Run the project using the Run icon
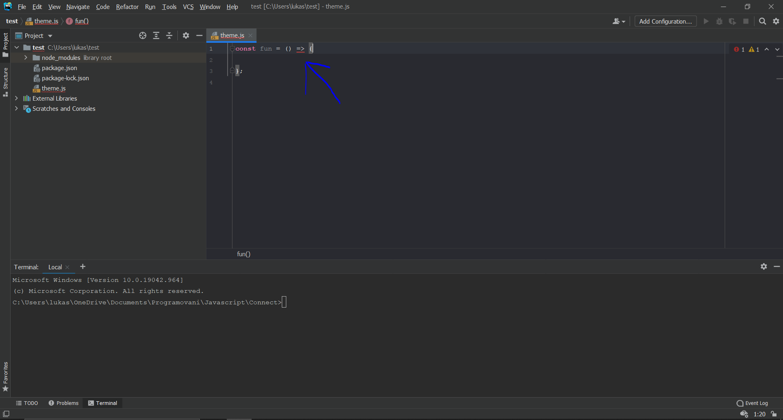Viewport: 783px width, 420px height. pyautogui.click(x=706, y=21)
